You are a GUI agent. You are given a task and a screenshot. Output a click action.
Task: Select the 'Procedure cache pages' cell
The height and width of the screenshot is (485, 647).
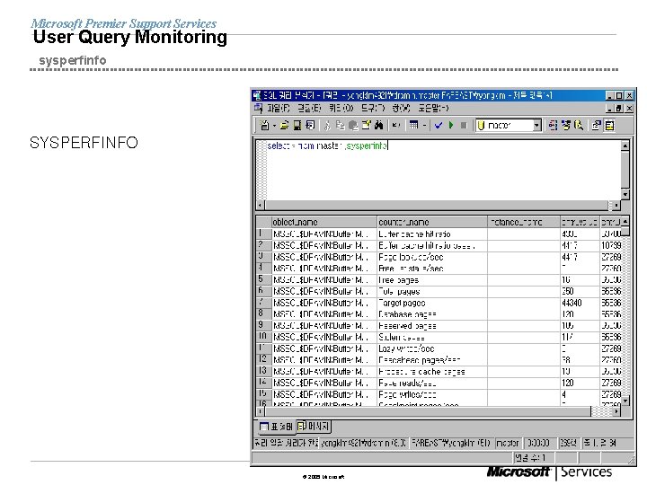coord(432,372)
